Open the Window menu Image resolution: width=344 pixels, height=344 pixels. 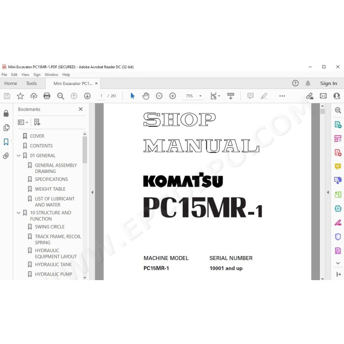[x=51, y=75]
